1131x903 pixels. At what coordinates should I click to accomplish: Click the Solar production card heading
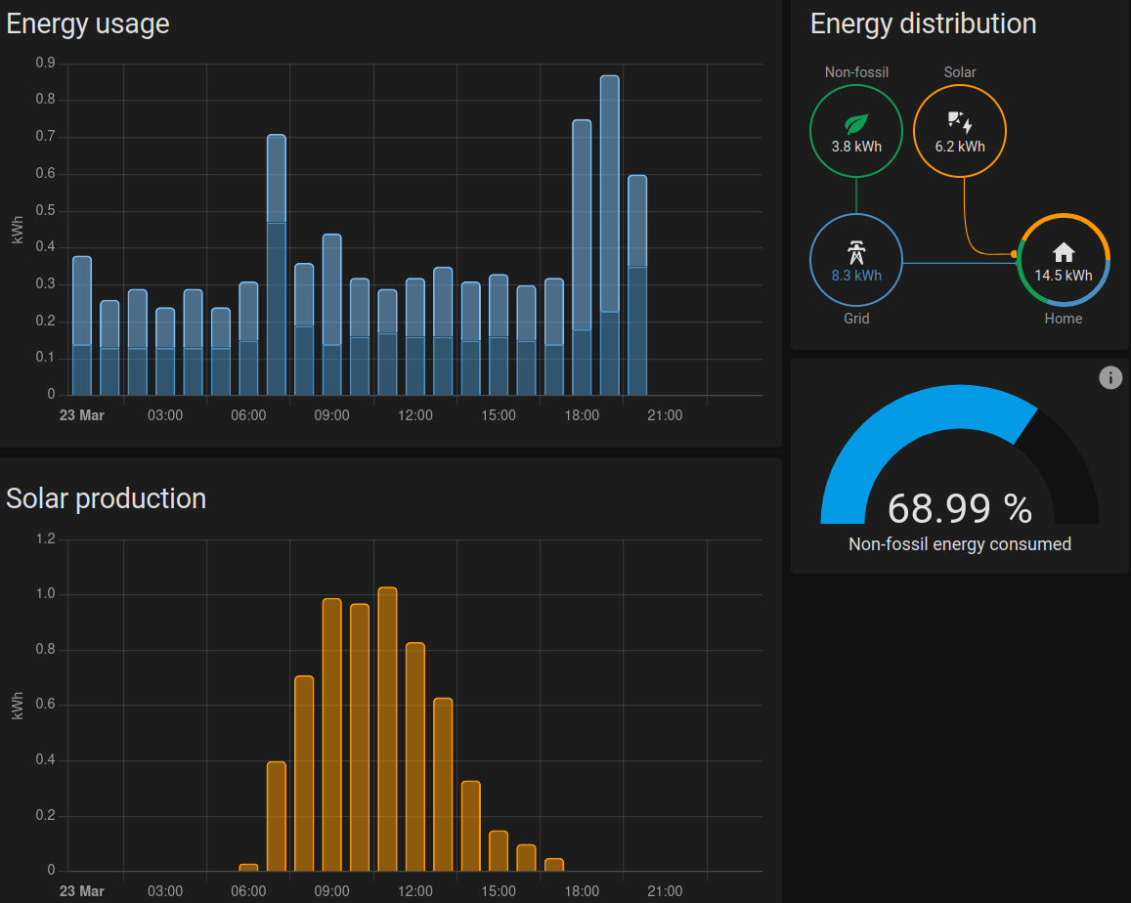tap(106, 498)
